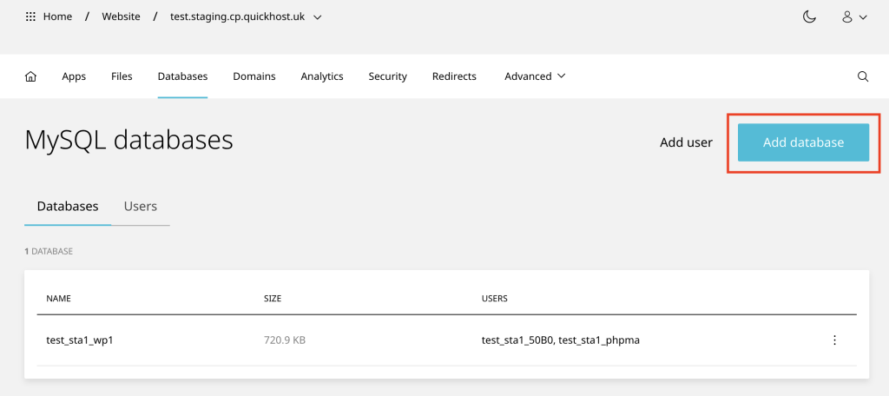Open the user account menu icon
The image size is (889, 396).
(x=854, y=17)
